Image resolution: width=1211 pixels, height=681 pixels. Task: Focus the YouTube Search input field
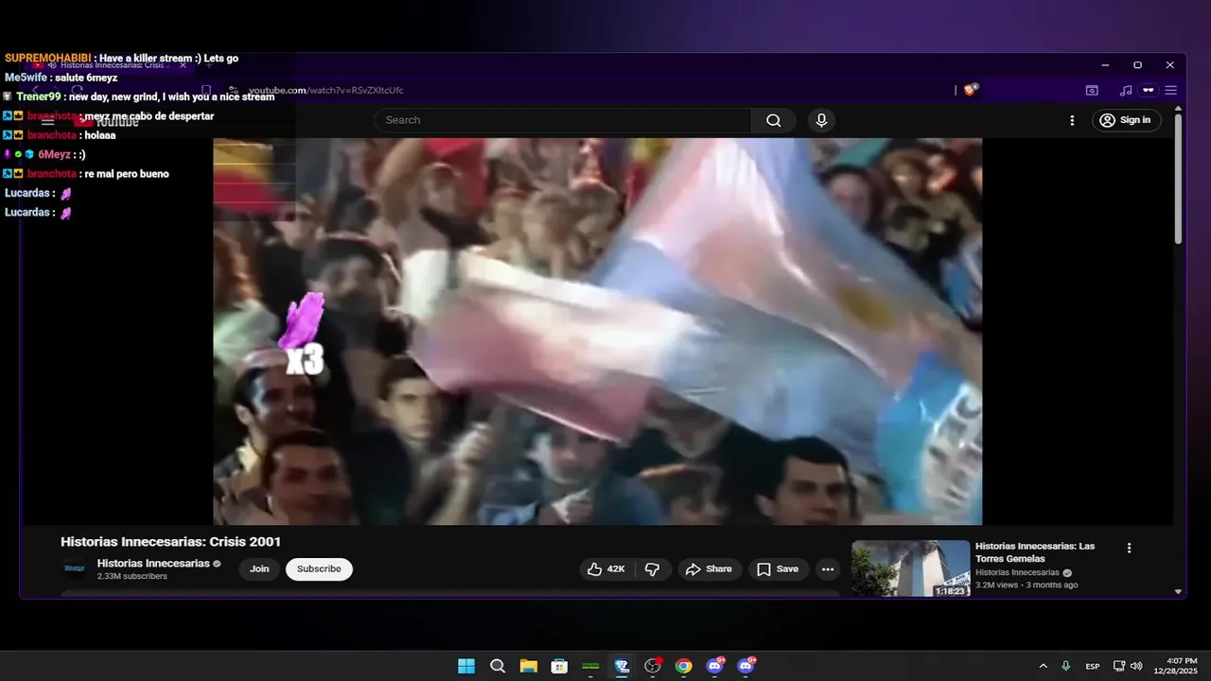point(563,120)
